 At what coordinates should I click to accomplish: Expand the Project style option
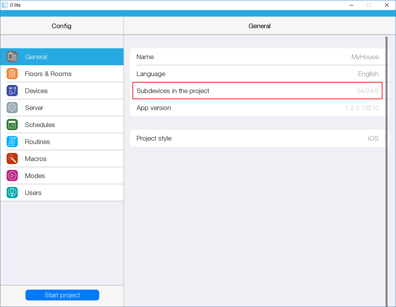coord(385,138)
